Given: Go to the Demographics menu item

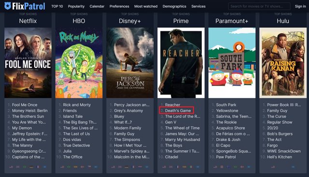Looking at the screenshot, I should [174, 6].
